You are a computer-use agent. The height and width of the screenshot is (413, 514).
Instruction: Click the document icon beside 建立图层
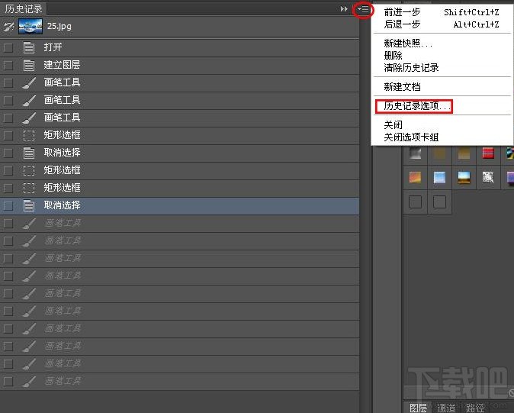(x=29, y=65)
